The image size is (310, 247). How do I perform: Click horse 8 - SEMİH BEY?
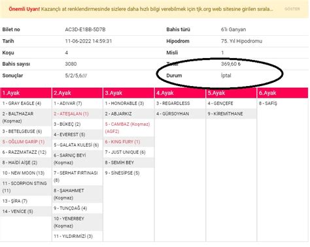click(129, 163)
